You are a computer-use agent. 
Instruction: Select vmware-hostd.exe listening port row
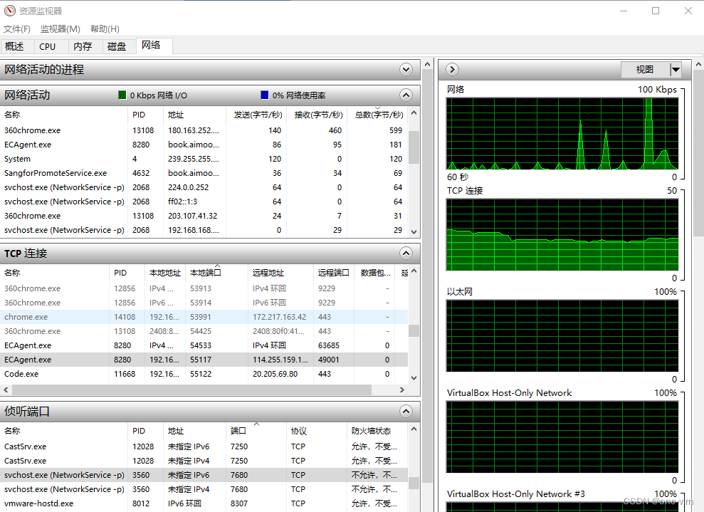point(204,503)
